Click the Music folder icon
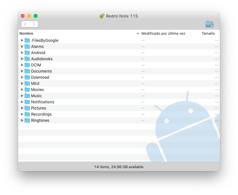Viewport: 238px width, 195px height. (x=27, y=96)
